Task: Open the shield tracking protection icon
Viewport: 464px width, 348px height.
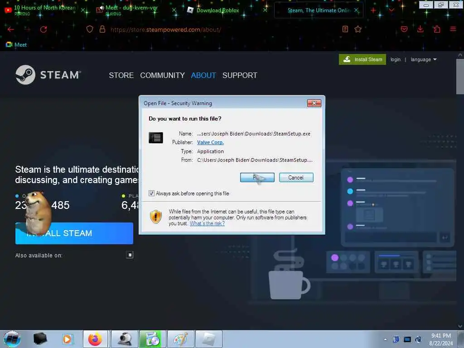Action: [90, 29]
